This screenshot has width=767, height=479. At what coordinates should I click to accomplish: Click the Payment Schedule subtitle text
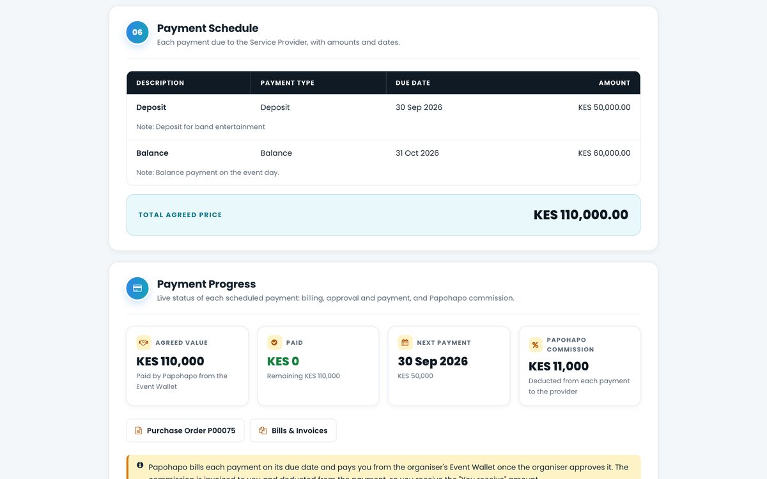coord(279,42)
